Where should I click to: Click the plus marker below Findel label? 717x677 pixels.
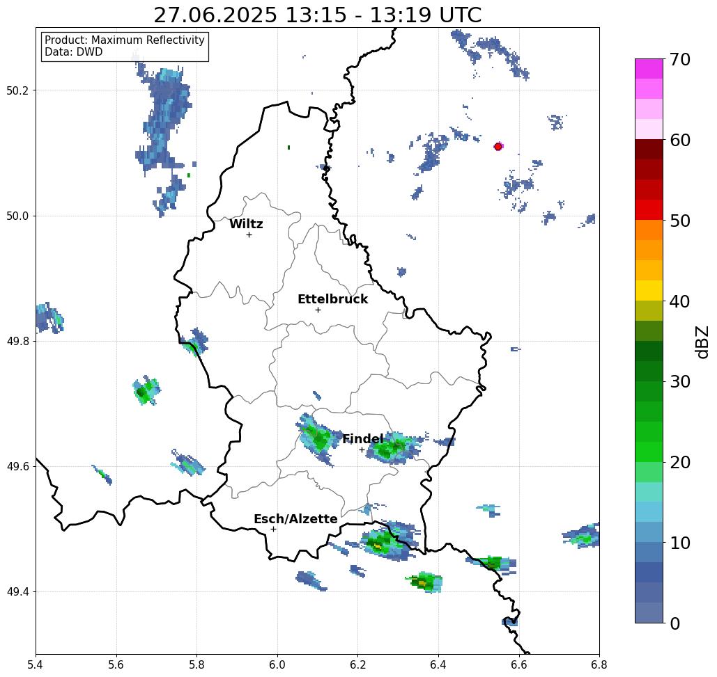(362, 450)
